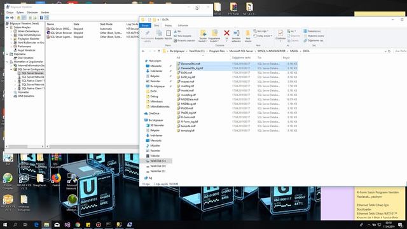The height and width of the screenshot is (229, 407).
Task: Switch to the Görünüm ribbon tab
Action: (x=183, y=25)
